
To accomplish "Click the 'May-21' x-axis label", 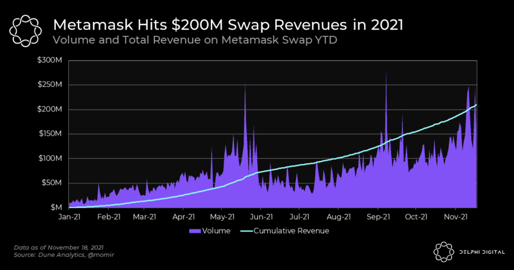I will point(222,217).
